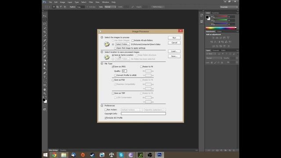
Task: Open the History panel icon
Action: [x=202, y=15]
